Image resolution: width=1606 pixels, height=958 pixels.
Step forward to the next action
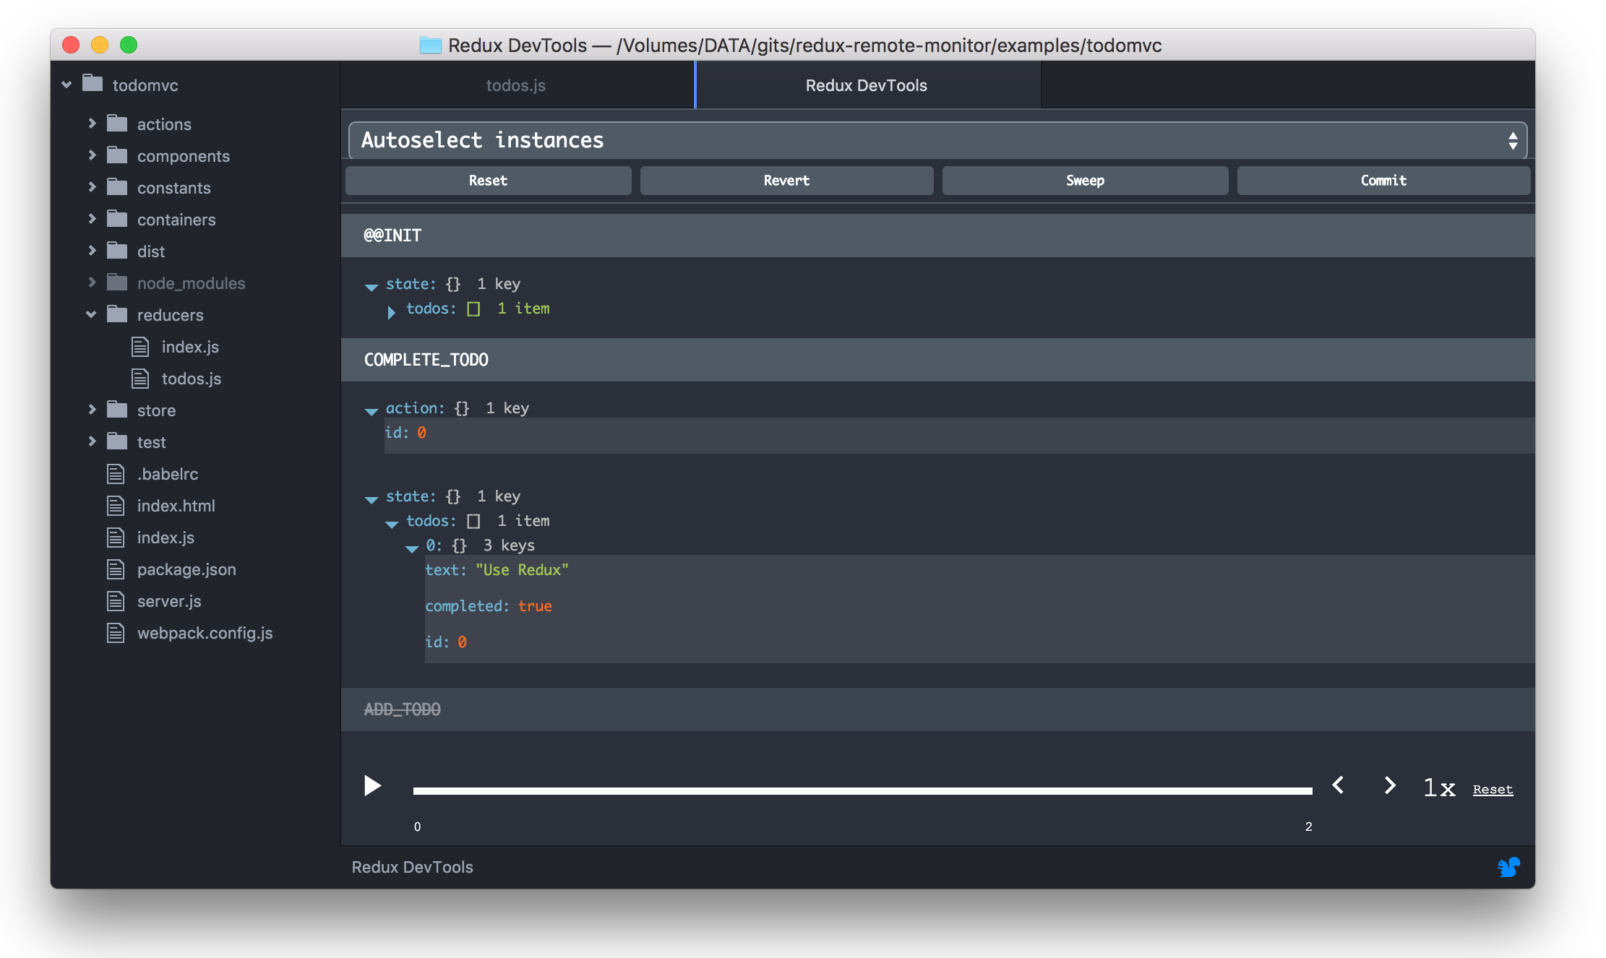click(x=1389, y=785)
